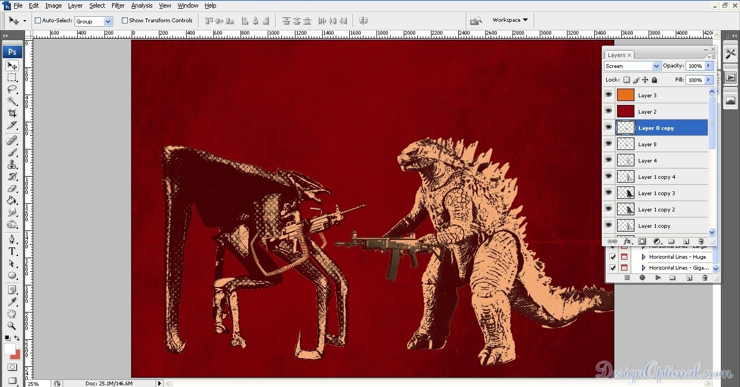Create new layer group
740x387 pixels.
click(x=671, y=241)
